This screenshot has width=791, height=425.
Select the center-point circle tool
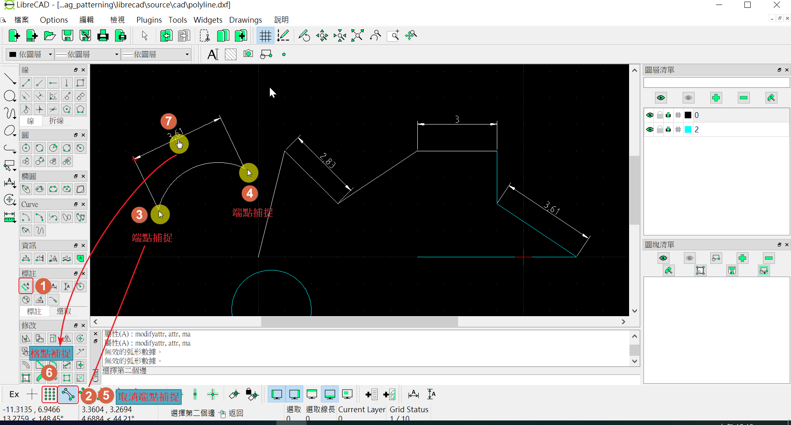click(26, 148)
